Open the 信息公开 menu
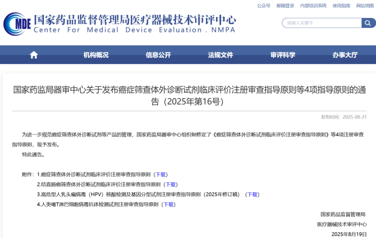Screen dimensions: 376x238 coord(158,55)
